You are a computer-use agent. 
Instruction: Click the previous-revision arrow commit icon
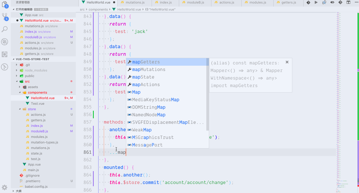click(x=332, y=3)
